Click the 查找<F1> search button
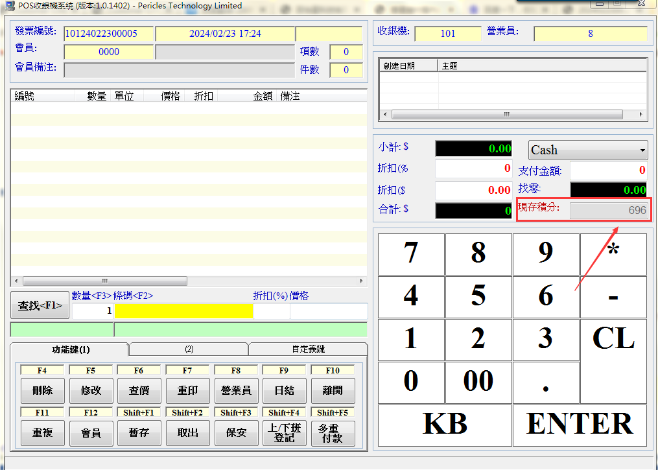The width and height of the screenshot is (658, 470). coord(40,305)
